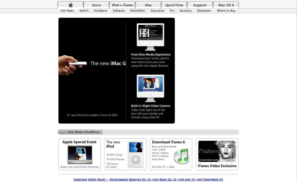Open the Mac OS X tab

click(x=226, y=5)
